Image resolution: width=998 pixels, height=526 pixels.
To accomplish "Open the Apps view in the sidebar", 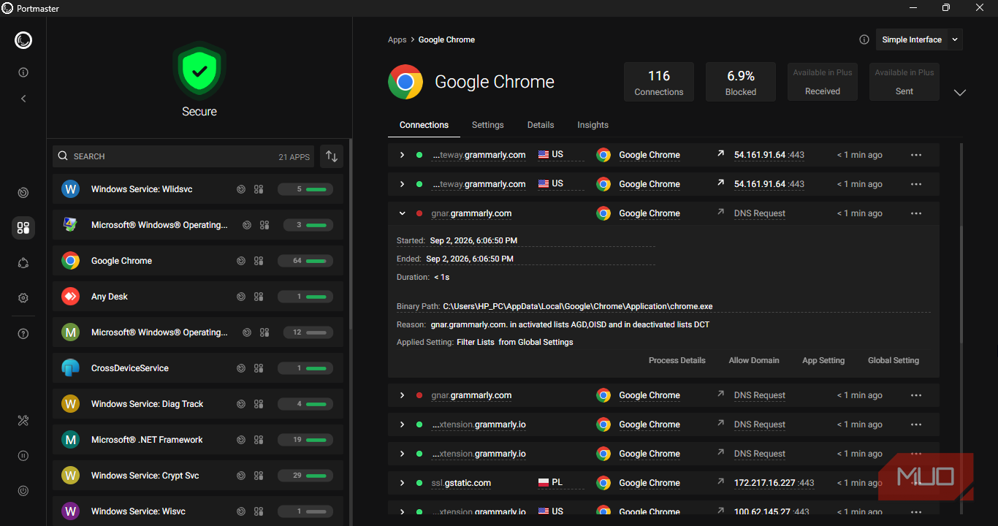I will tap(23, 227).
